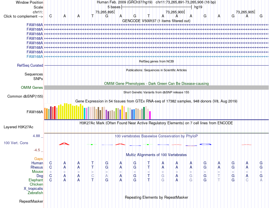Click the genome position text chr11:73,265,891-73,265,906

click(x=180, y=2)
